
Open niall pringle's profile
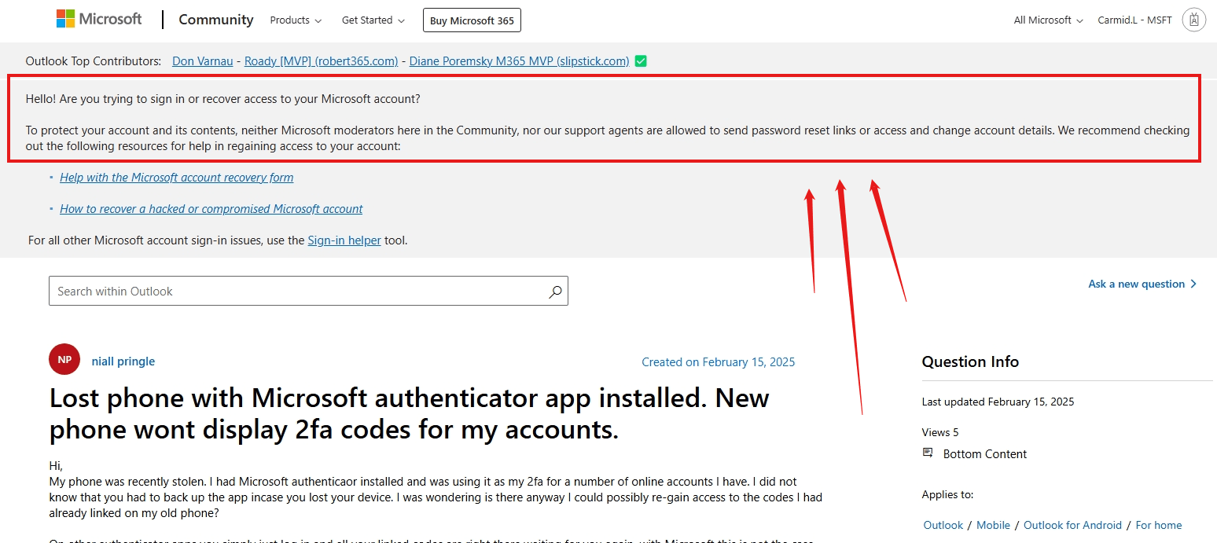(x=123, y=361)
